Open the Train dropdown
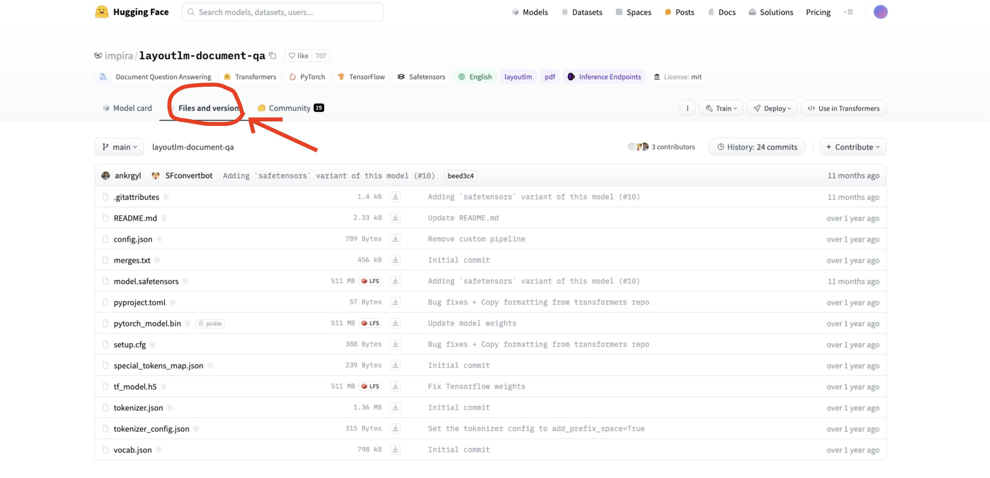The height and width of the screenshot is (478, 990). point(721,108)
